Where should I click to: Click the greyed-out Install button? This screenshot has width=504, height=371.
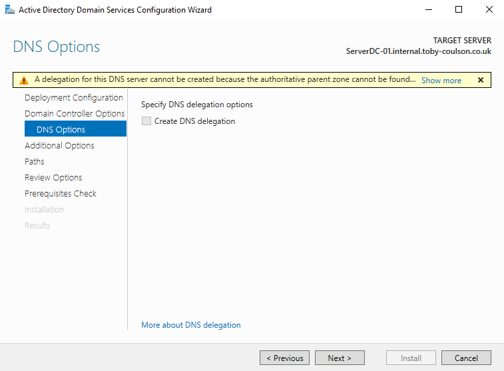pyautogui.click(x=411, y=358)
